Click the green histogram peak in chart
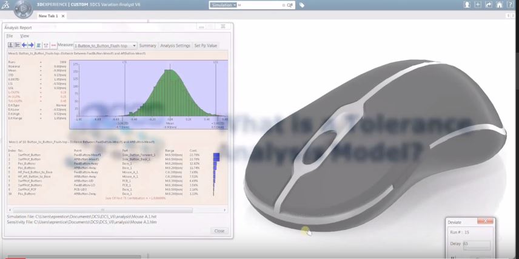Screen dimensions: 519x259 [170, 71]
